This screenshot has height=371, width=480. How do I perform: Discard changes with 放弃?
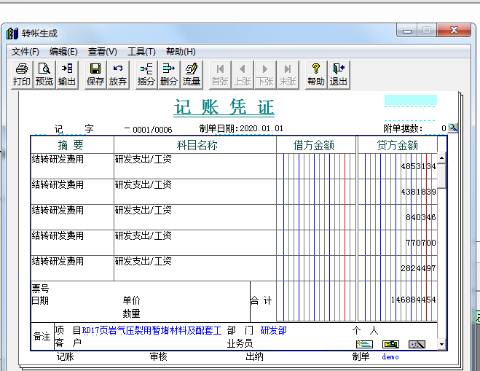pyautogui.click(x=118, y=75)
